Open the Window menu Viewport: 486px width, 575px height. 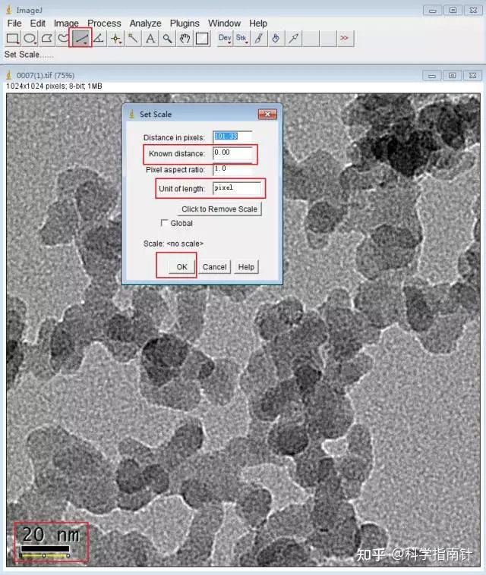[224, 23]
